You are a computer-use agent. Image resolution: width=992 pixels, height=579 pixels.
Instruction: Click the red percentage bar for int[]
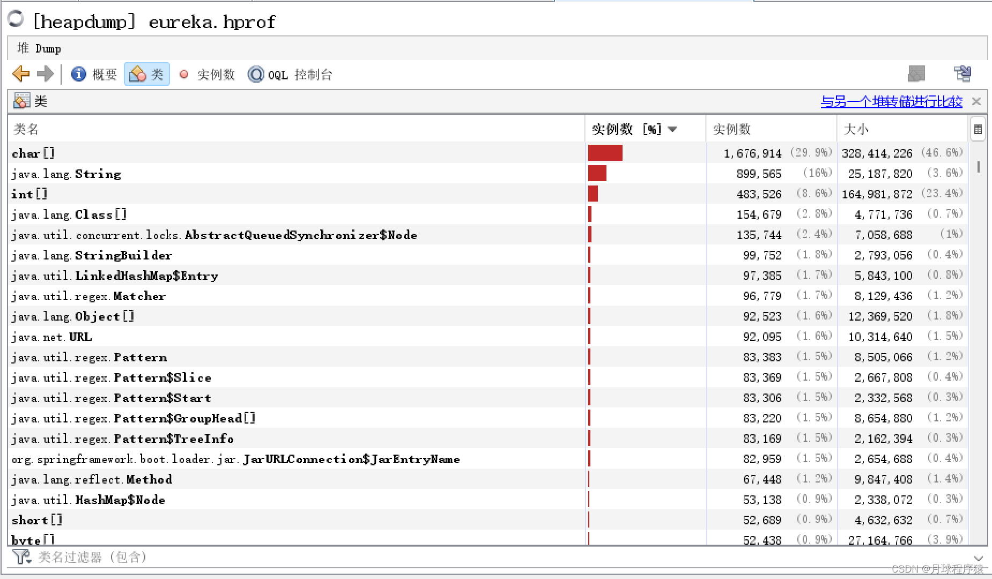tap(593, 194)
